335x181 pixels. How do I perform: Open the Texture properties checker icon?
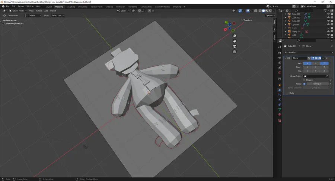280,121
